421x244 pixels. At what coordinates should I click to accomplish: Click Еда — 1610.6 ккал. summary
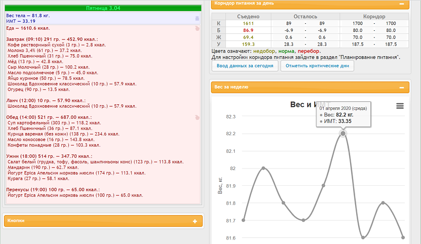point(28,28)
